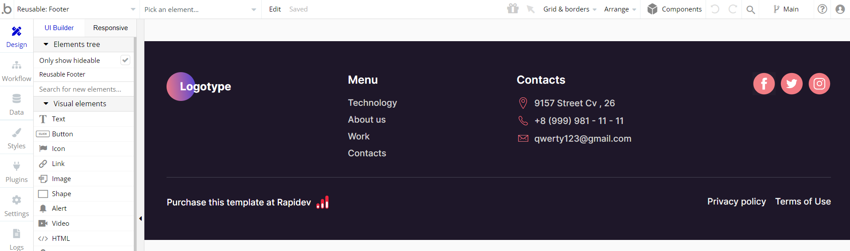Click the Facebook icon in footer
This screenshot has height=251, width=850.
(764, 84)
